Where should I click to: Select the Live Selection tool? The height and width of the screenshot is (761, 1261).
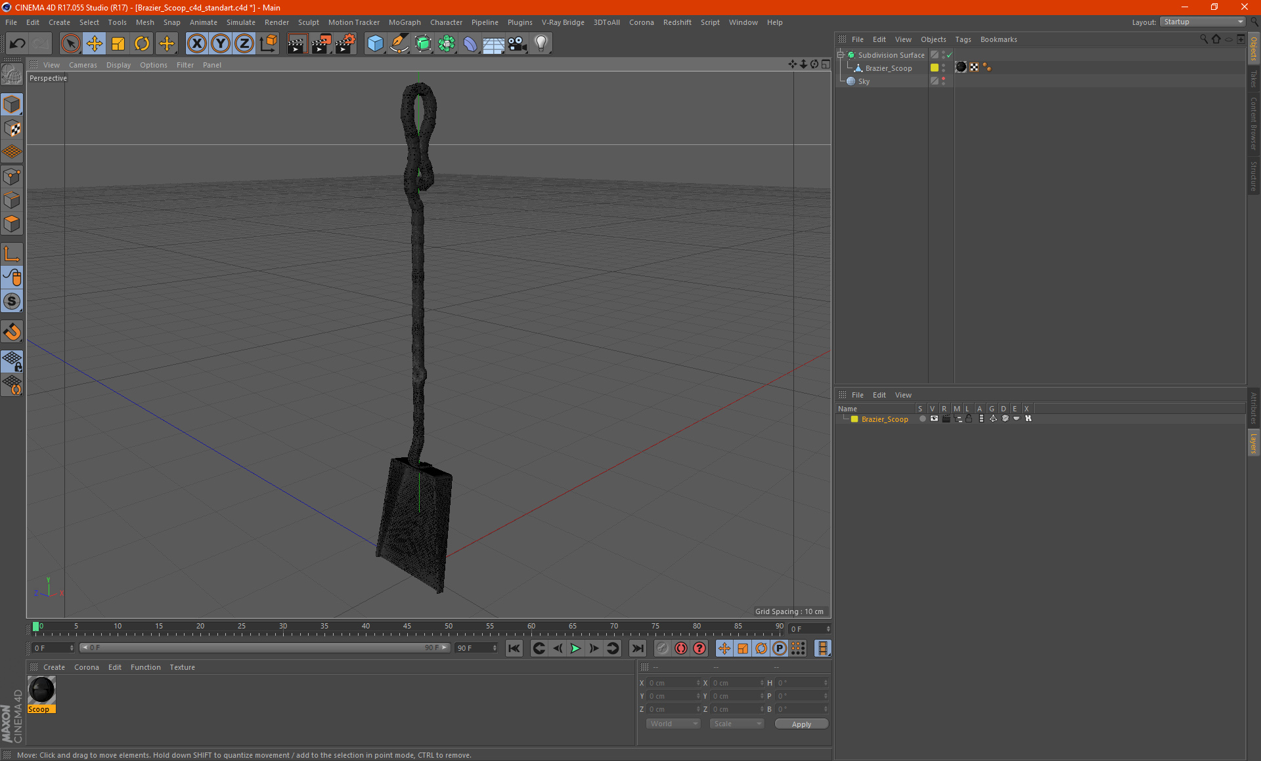(70, 44)
